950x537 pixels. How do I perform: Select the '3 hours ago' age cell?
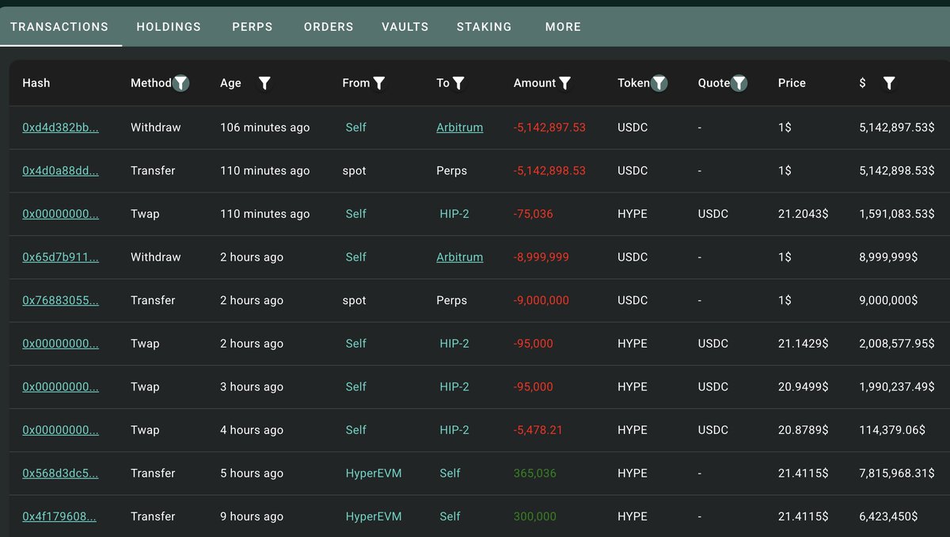pos(252,387)
